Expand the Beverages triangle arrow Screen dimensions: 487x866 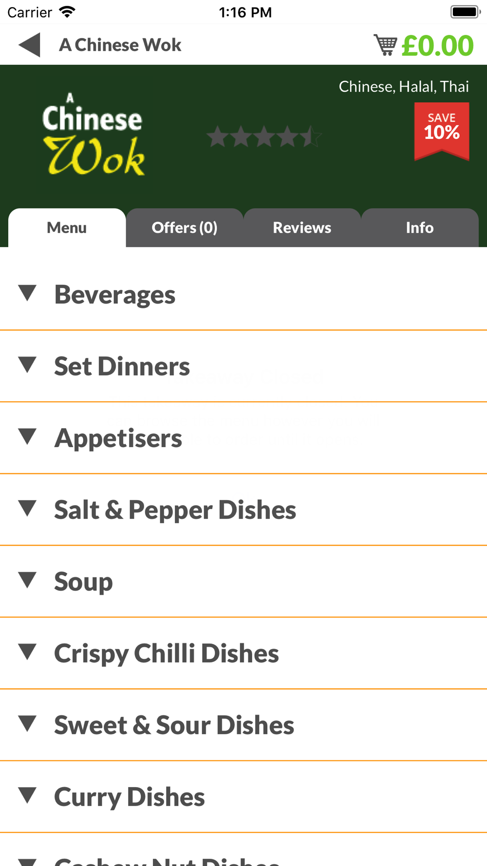click(x=27, y=293)
